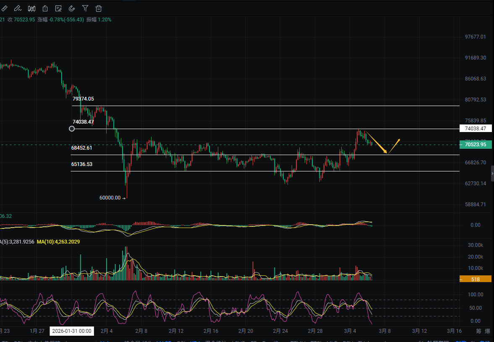The image size is (494, 342).
Task: Select the circle handle of 74038.47 line
Action: pyautogui.click(x=72, y=129)
